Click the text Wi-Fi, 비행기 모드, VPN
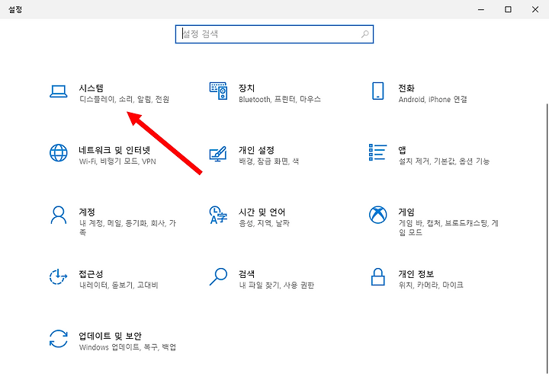 tap(117, 161)
